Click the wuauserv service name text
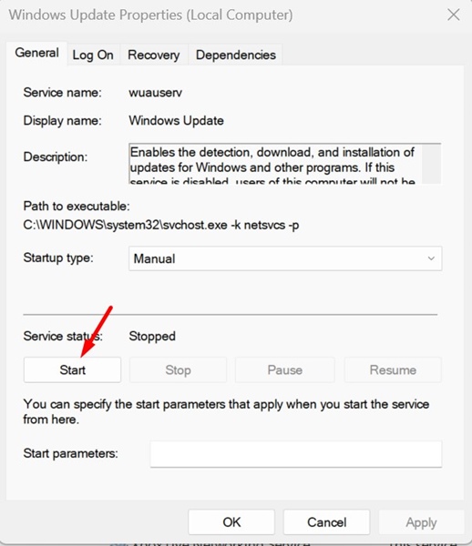 [156, 93]
